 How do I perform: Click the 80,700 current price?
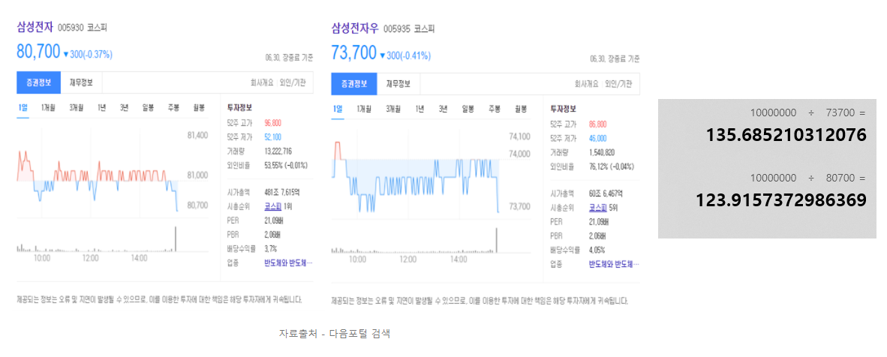38,52
